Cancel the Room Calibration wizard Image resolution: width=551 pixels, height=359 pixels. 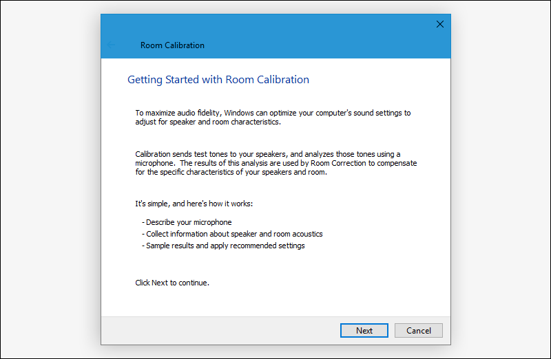pos(419,331)
